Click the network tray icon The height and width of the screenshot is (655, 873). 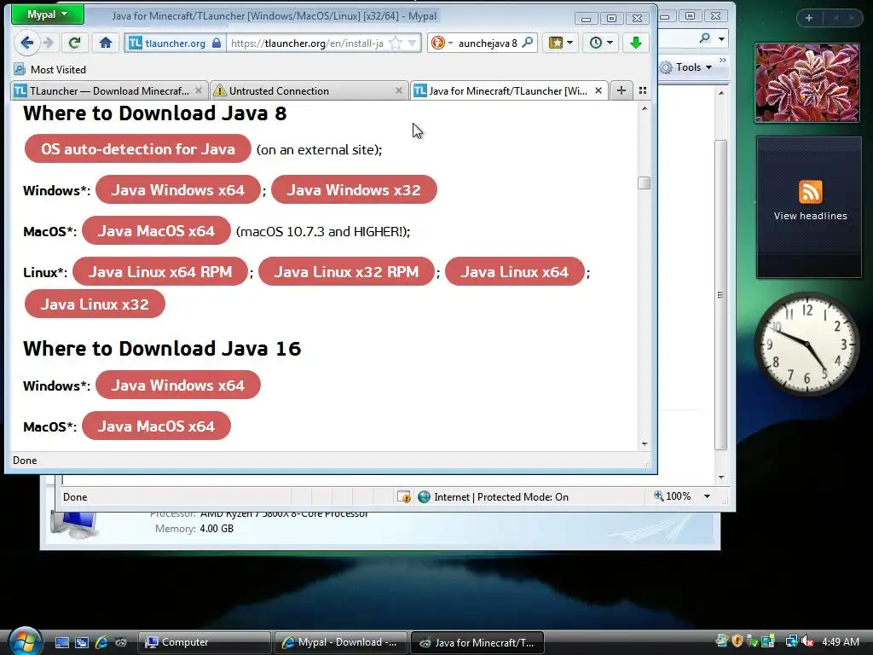tap(790, 641)
